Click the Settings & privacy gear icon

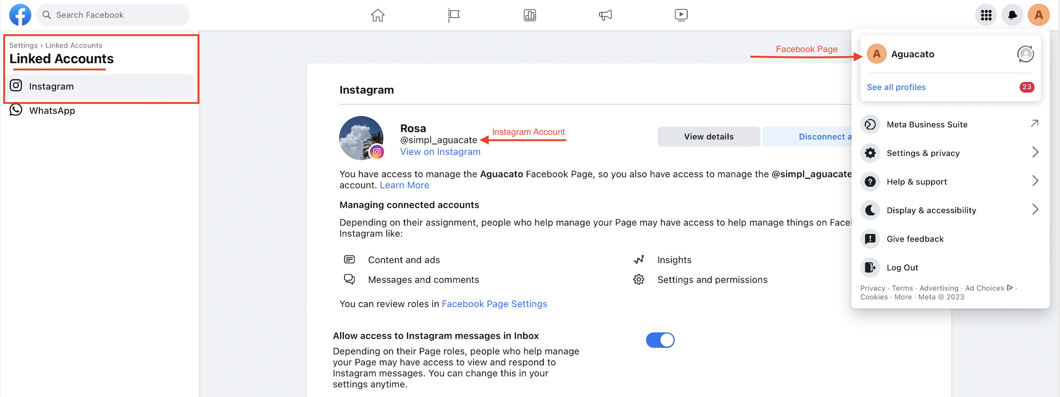[x=870, y=153]
